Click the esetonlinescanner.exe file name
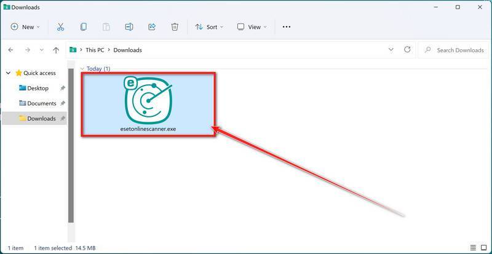The height and width of the screenshot is (254, 492). tap(148, 129)
